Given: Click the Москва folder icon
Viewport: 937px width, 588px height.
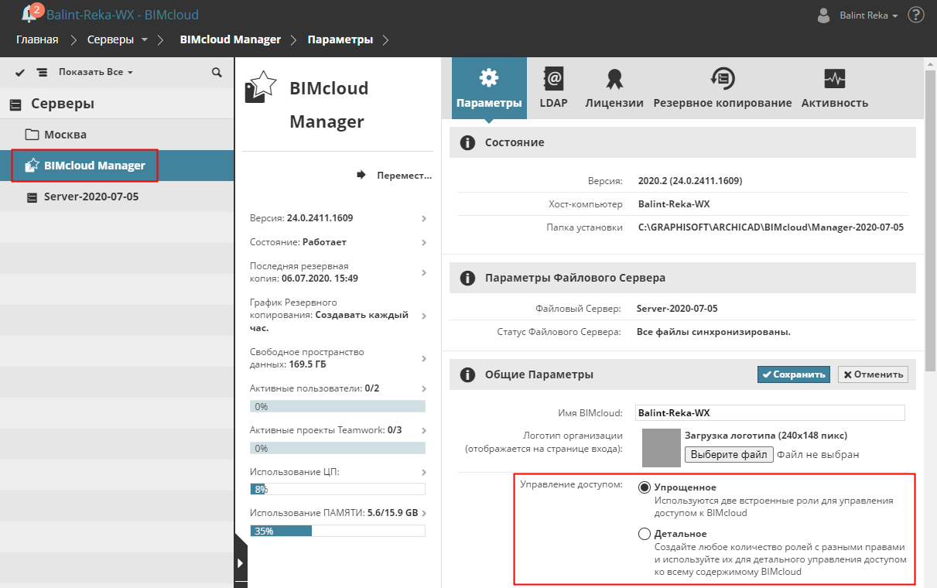Looking at the screenshot, I should pyautogui.click(x=32, y=135).
